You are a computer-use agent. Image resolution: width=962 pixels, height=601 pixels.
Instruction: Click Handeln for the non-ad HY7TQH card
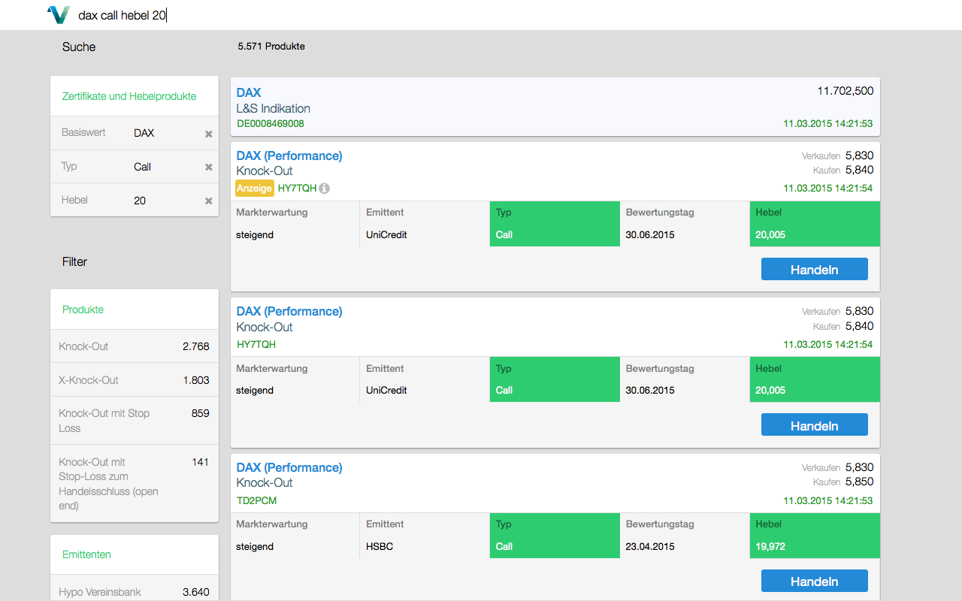814,425
